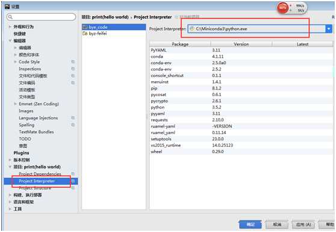
Task: Expand the 外观和行为 tree node
Action: coord(10,26)
